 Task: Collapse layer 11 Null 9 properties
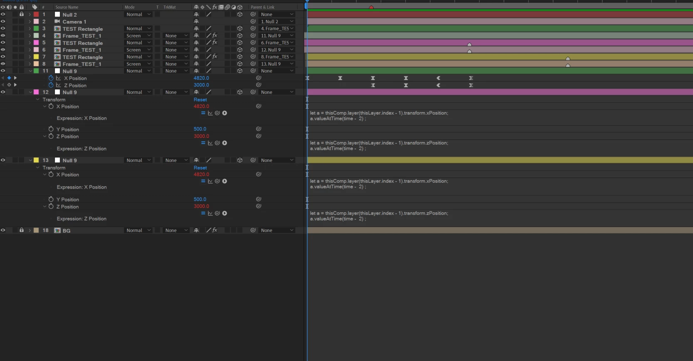coord(30,71)
